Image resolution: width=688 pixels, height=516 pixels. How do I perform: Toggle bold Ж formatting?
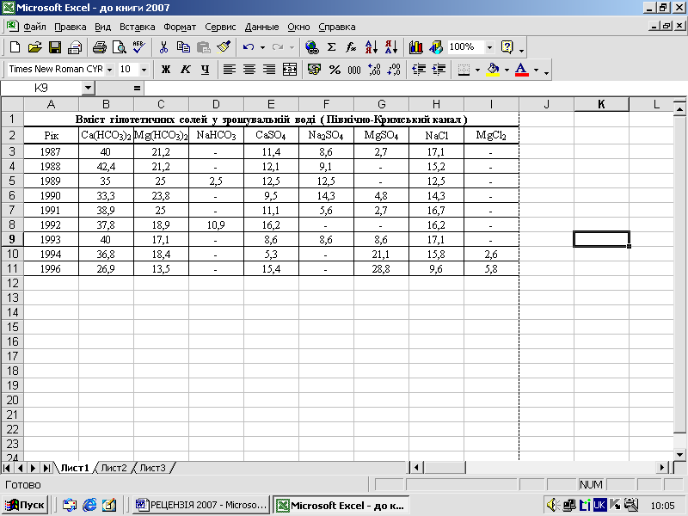[165, 70]
